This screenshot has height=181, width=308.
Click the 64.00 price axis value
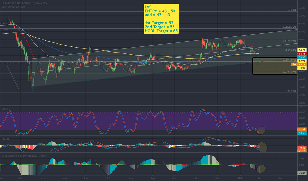tap(302, 32)
